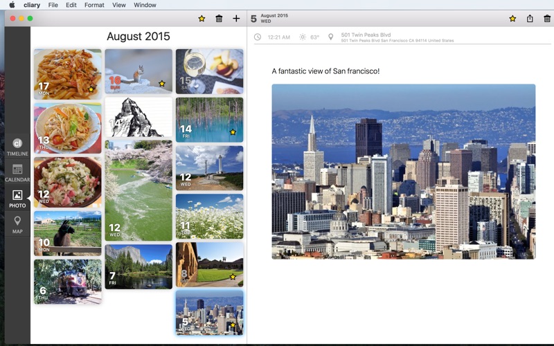
Task: Open the Apple menu
Action: click(x=12, y=5)
